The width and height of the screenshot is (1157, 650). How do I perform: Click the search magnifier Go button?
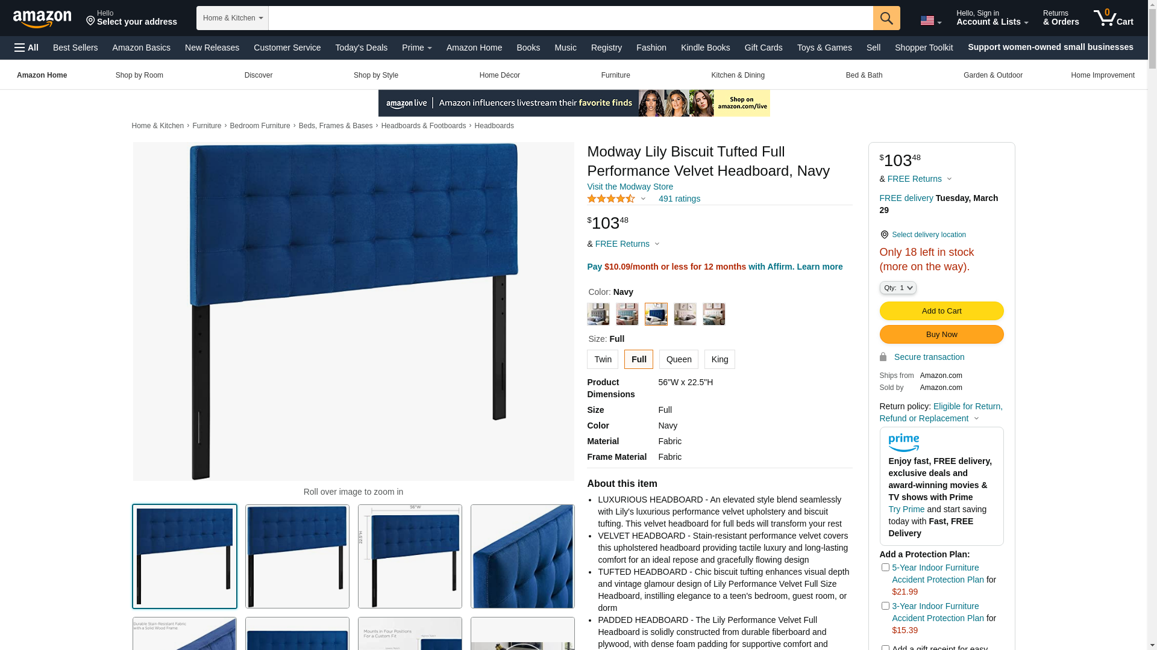[886, 18]
